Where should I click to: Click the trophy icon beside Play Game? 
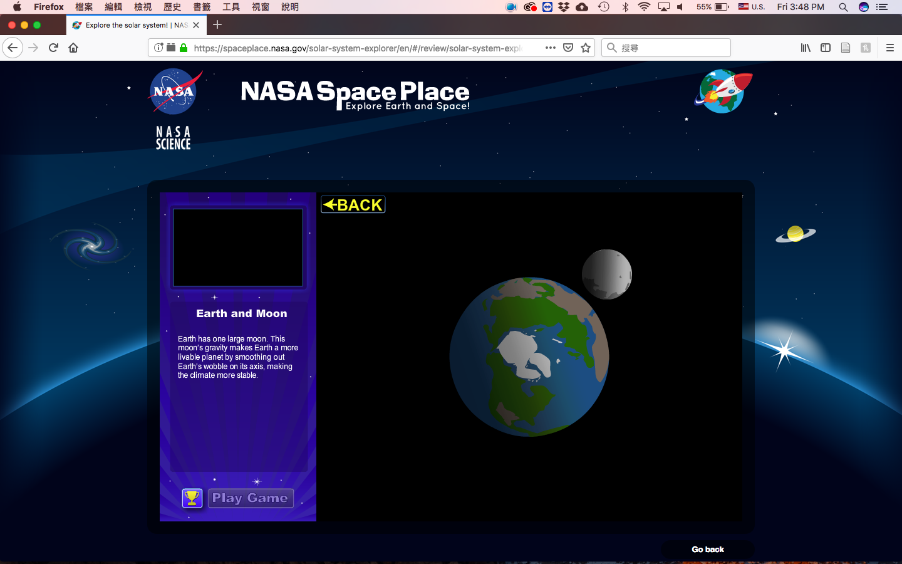[x=192, y=498]
